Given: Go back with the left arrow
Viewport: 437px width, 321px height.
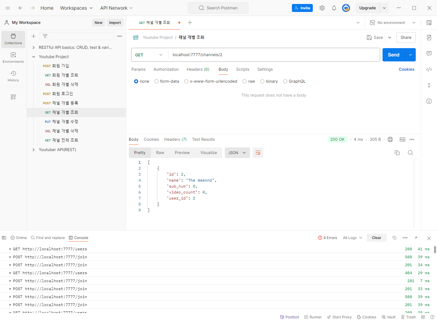Looking at the screenshot, I should (21, 8).
